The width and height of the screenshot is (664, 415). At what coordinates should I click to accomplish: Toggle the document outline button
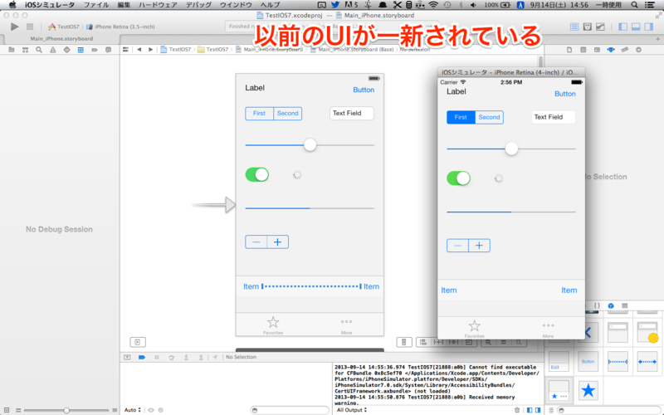pyautogui.click(x=138, y=342)
